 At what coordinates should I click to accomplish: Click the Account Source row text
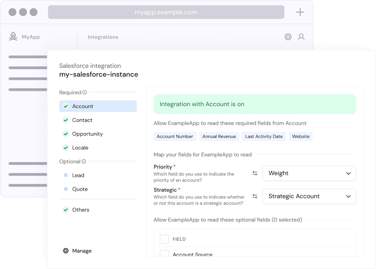193,254
